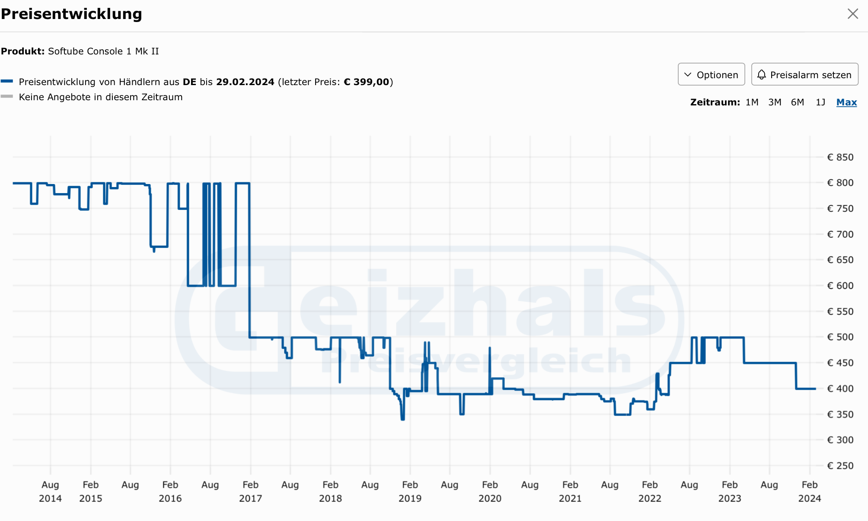Image resolution: width=868 pixels, height=521 pixels.
Task: Set the chart range to 1J
Action: coord(820,102)
